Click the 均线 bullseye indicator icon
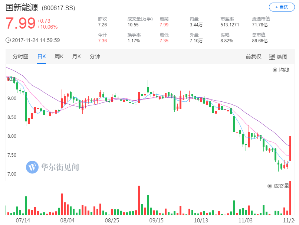The image size is (299, 225). pos(274,70)
